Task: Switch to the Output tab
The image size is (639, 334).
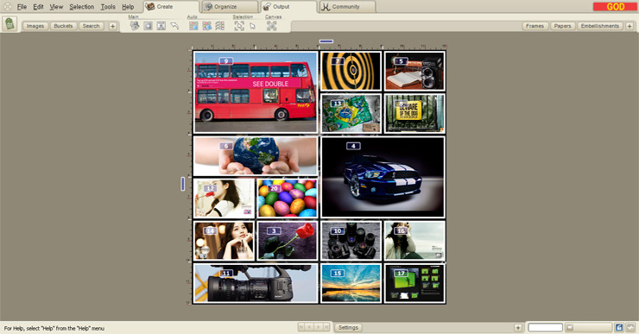Action: 288,7
